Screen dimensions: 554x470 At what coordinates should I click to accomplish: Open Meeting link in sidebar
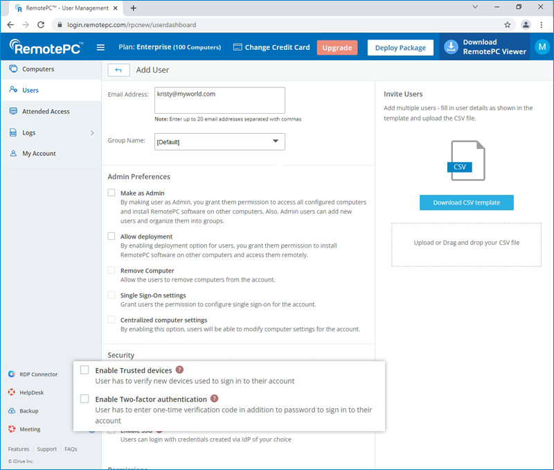coord(30,429)
